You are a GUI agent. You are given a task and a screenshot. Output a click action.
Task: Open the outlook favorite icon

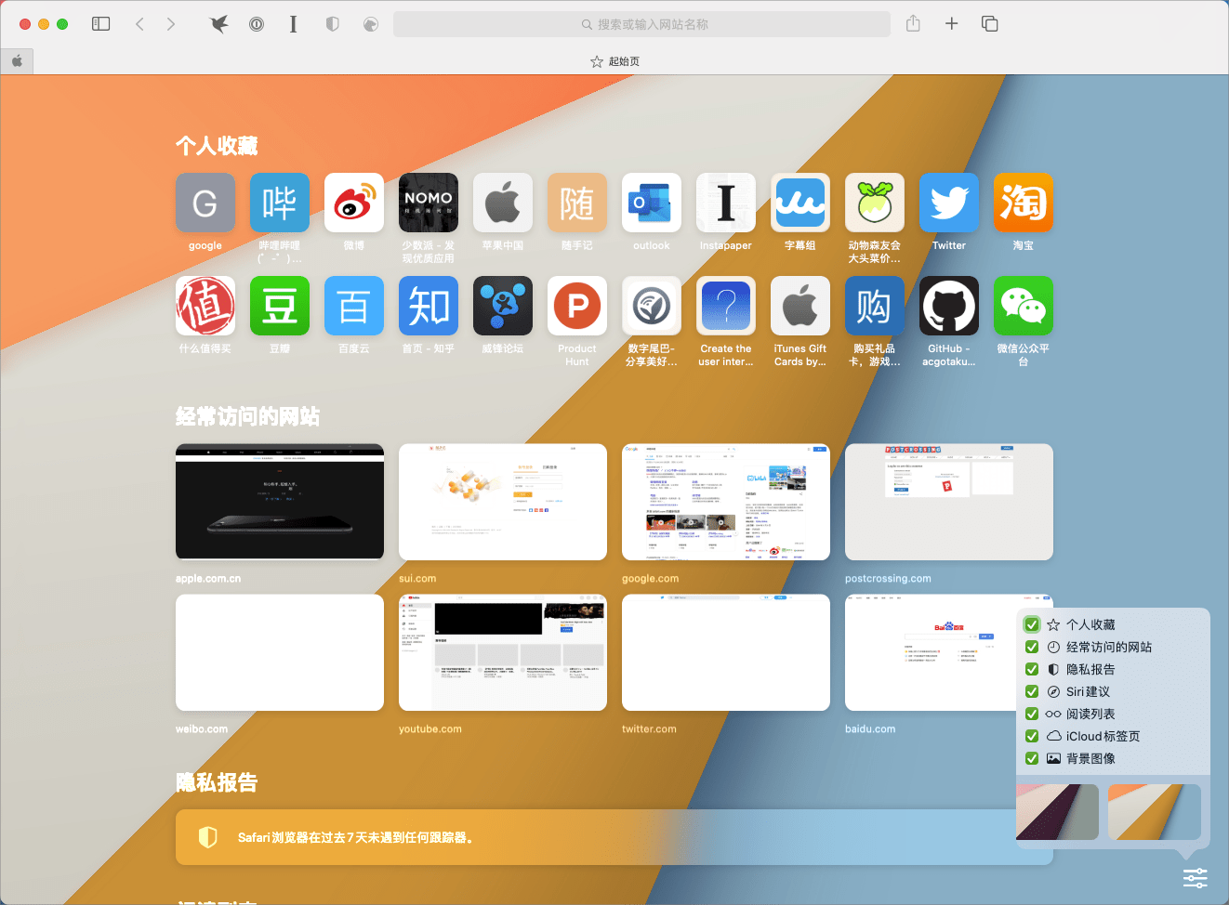[x=652, y=203]
